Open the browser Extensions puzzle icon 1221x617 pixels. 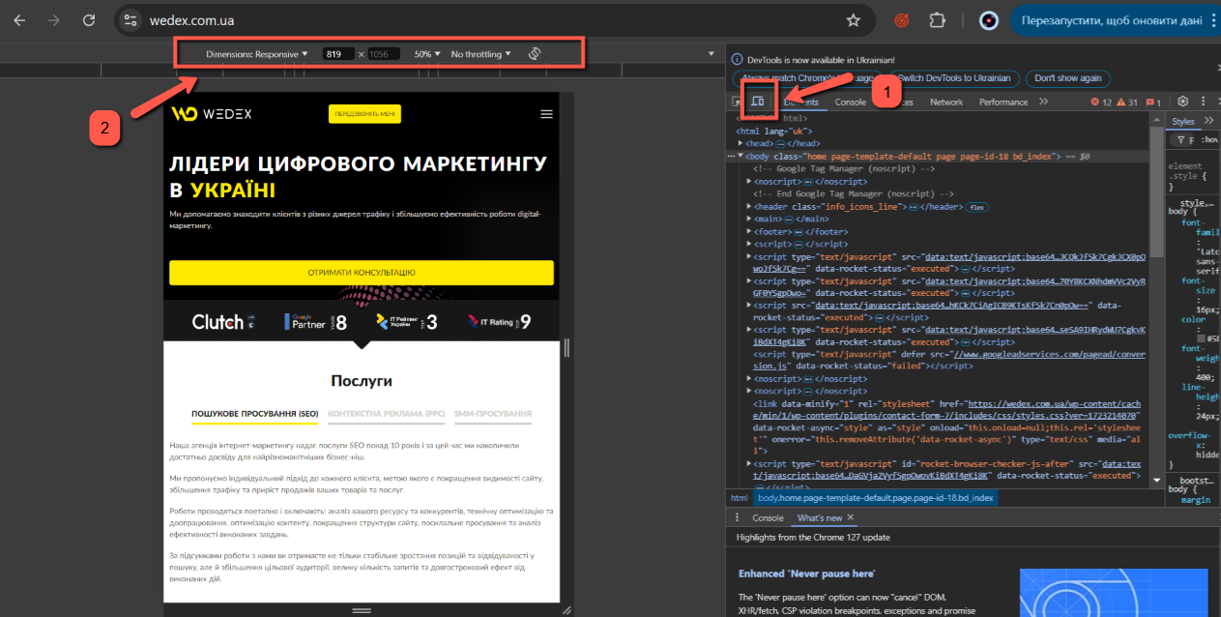[x=936, y=20]
